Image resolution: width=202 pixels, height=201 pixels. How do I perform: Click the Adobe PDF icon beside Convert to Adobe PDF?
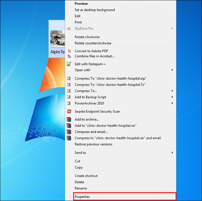69,51
